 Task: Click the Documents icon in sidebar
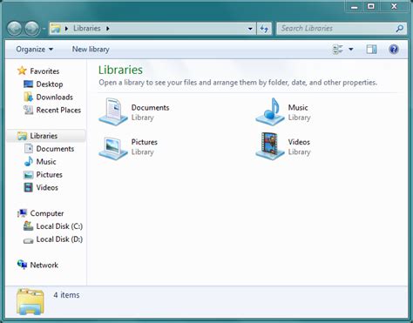pos(29,148)
